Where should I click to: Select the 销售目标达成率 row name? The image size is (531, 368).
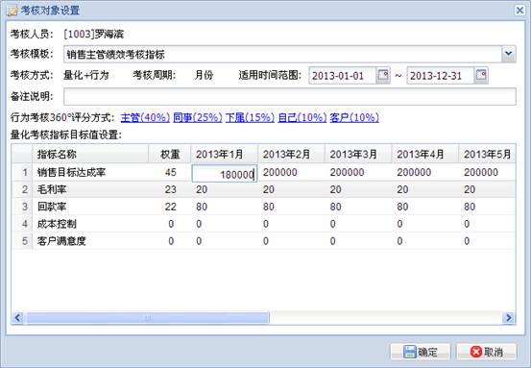[x=71, y=172]
